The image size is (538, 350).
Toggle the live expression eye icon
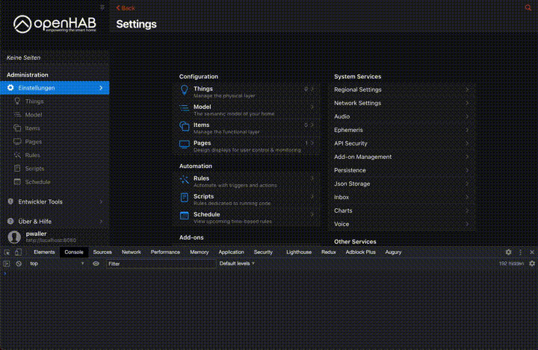96,263
